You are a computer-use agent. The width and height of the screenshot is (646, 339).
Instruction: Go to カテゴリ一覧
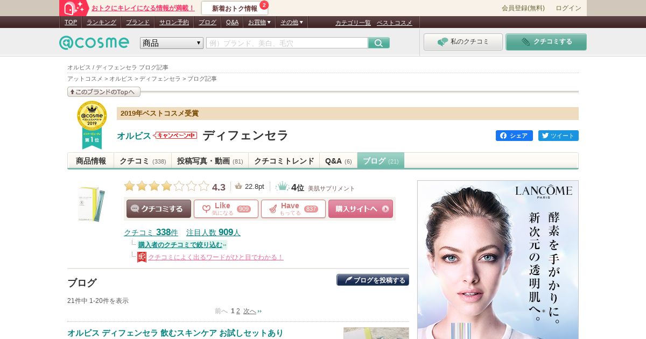353,23
